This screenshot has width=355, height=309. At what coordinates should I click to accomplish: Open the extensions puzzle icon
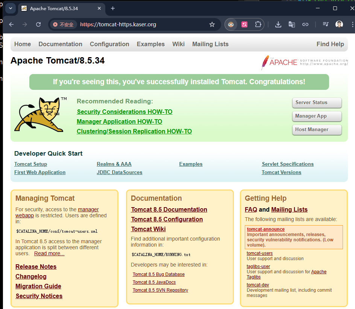[x=258, y=24]
